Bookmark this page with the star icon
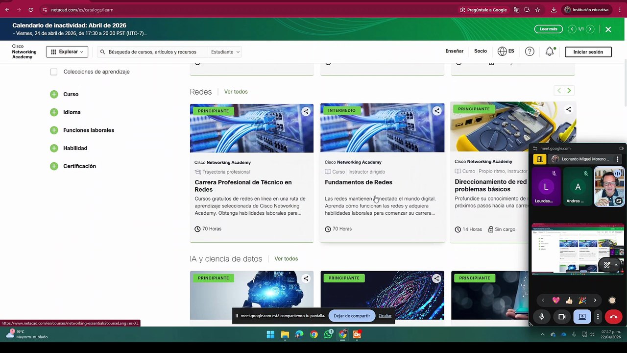Viewport: 627px width, 353px height. 537,10
